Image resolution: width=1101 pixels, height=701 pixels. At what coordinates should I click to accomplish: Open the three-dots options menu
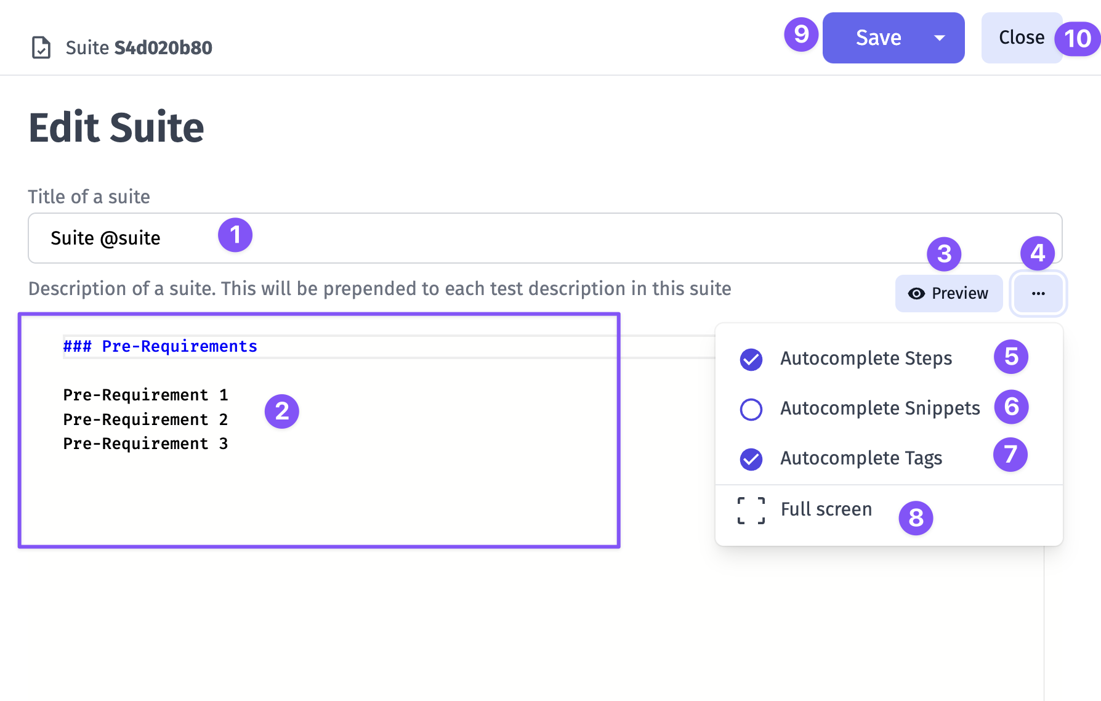pos(1038,293)
